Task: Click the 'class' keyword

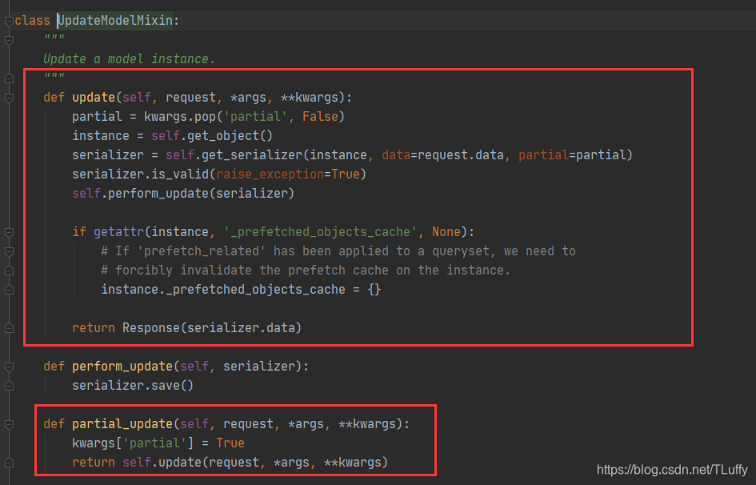Action: 32,21
